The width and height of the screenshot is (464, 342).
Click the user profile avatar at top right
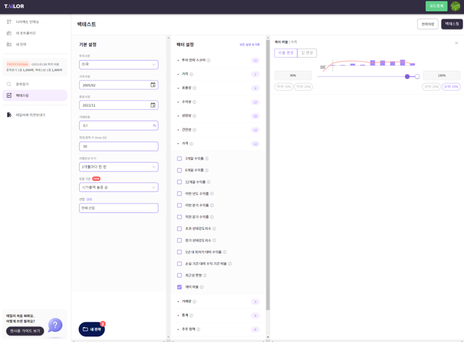[455, 7]
